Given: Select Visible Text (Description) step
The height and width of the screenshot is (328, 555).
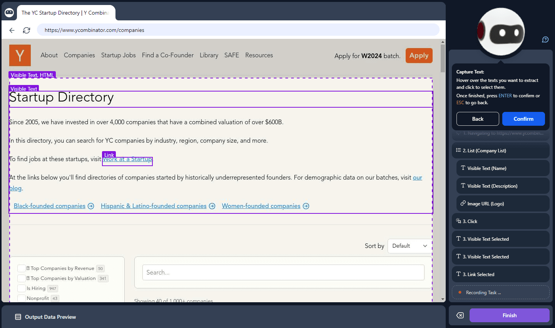Looking at the screenshot, I should point(503,186).
